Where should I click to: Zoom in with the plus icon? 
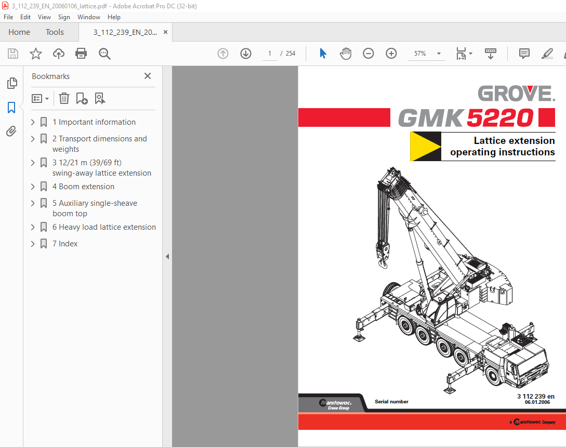click(x=391, y=54)
